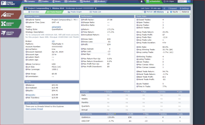This screenshot has width=205, height=125.
Task: Click the info icon beside Lots Traded
Action: click(x=137, y=84)
